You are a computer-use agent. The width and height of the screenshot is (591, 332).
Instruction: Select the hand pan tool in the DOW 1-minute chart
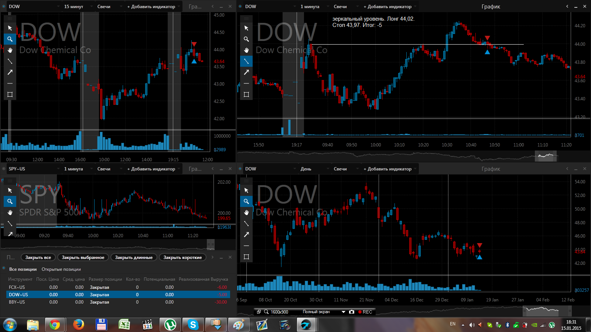pos(246,50)
